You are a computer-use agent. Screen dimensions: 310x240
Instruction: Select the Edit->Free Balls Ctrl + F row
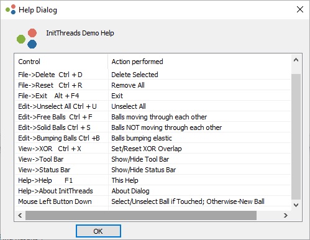pos(153,117)
